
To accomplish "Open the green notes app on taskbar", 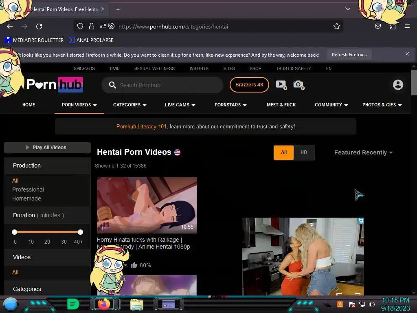I will point(73,304).
